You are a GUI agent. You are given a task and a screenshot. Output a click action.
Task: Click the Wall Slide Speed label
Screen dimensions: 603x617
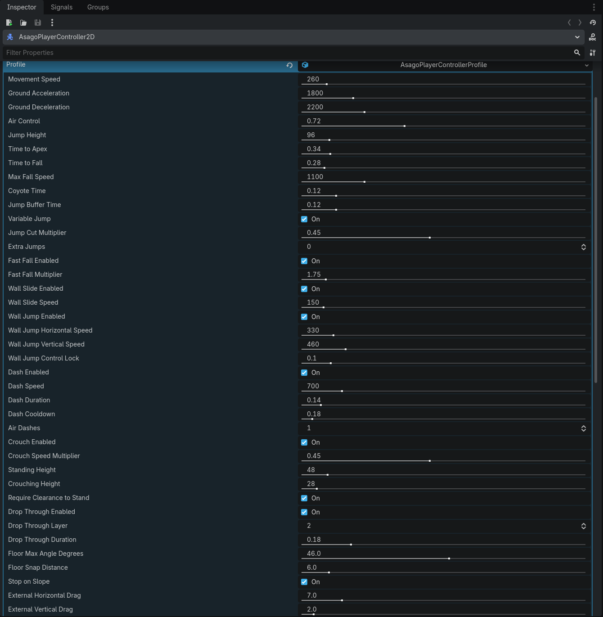(x=33, y=302)
